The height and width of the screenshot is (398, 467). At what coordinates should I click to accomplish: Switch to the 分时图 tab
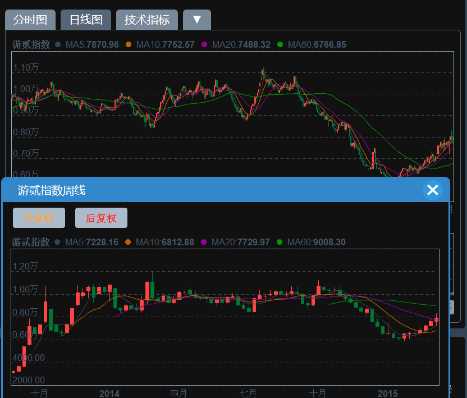(x=30, y=20)
